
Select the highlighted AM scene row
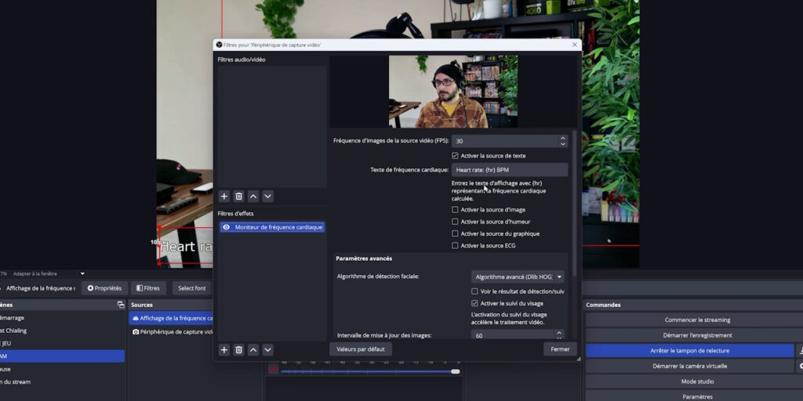pos(62,356)
